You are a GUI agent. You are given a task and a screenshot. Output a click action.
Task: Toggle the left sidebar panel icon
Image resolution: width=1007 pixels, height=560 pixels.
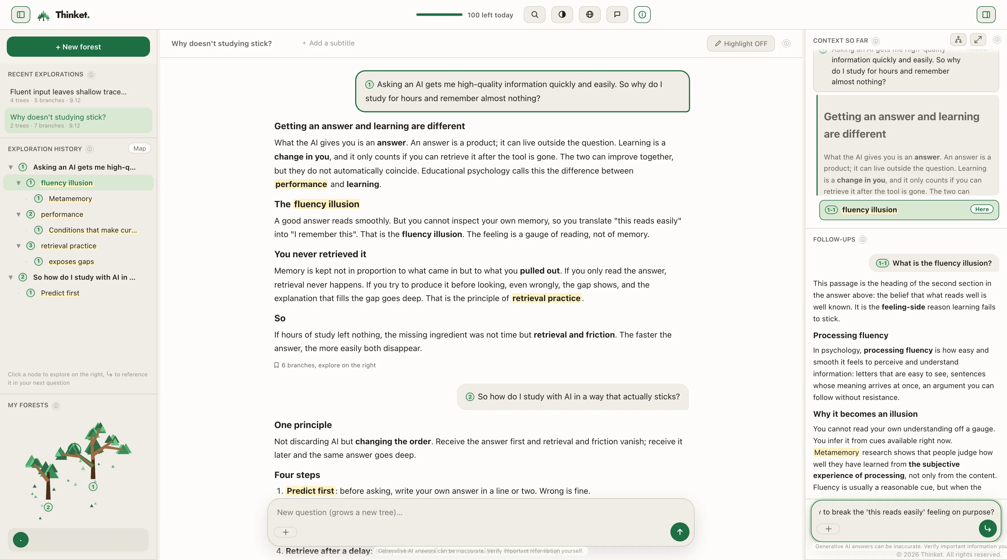tap(21, 15)
